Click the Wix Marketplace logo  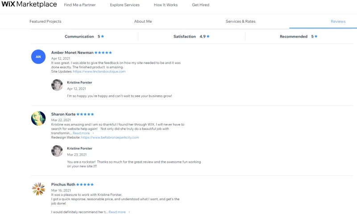point(29,5)
